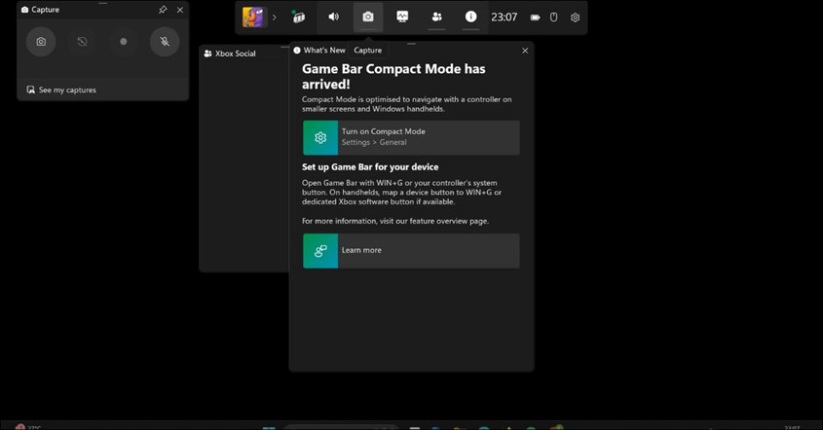Select the Xbox Social widget title
This screenshot has height=430, width=823.
[235, 54]
